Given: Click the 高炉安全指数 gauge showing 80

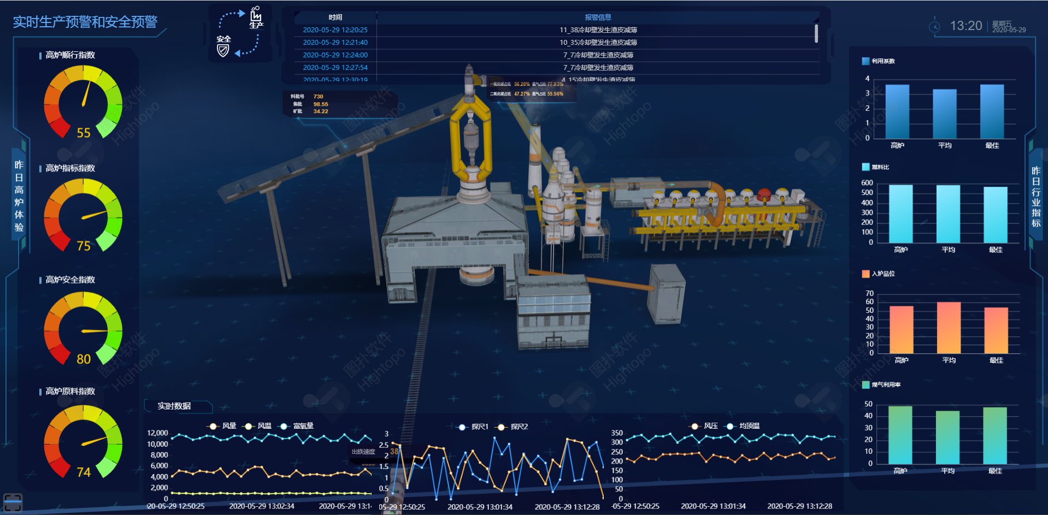Looking at the screenshot, I should point(83,328).
